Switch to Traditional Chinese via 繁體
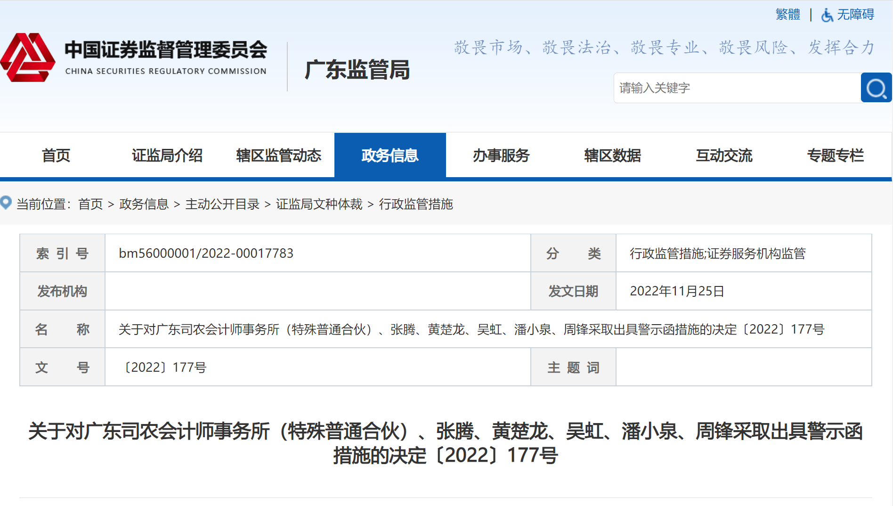 pos(787,15)
